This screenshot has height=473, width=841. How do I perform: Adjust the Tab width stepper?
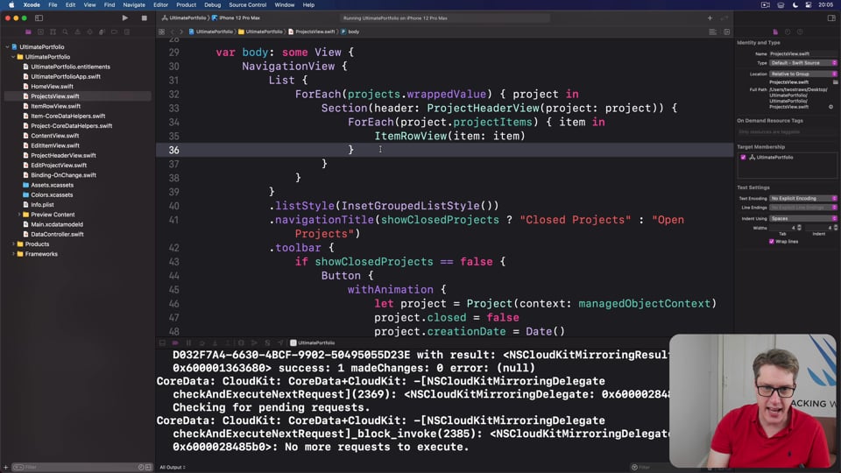(x=799, y=228)
